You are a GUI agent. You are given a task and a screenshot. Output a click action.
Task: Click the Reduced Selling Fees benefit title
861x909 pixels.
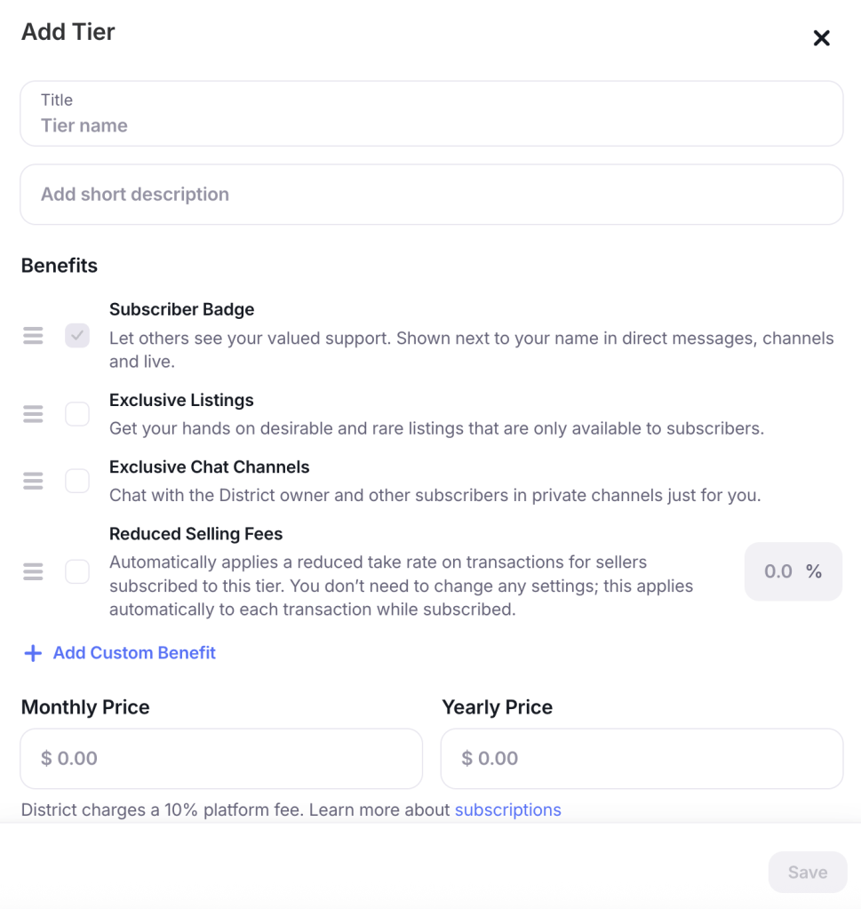[x=195, y=534]
